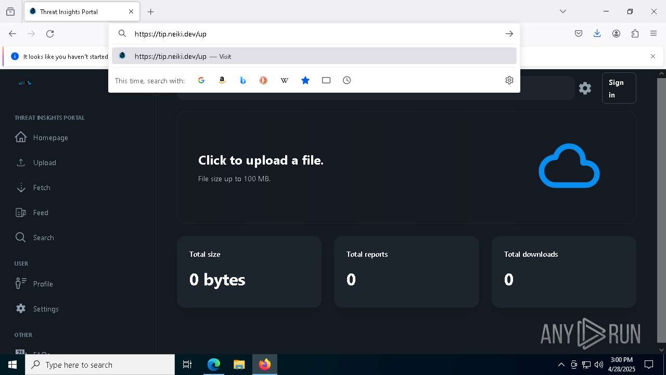Open volume control in system tray

(599, 365)
